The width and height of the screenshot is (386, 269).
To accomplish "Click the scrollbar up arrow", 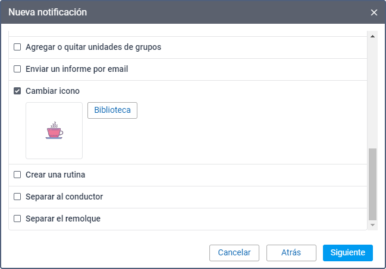I will pos(373,37).
